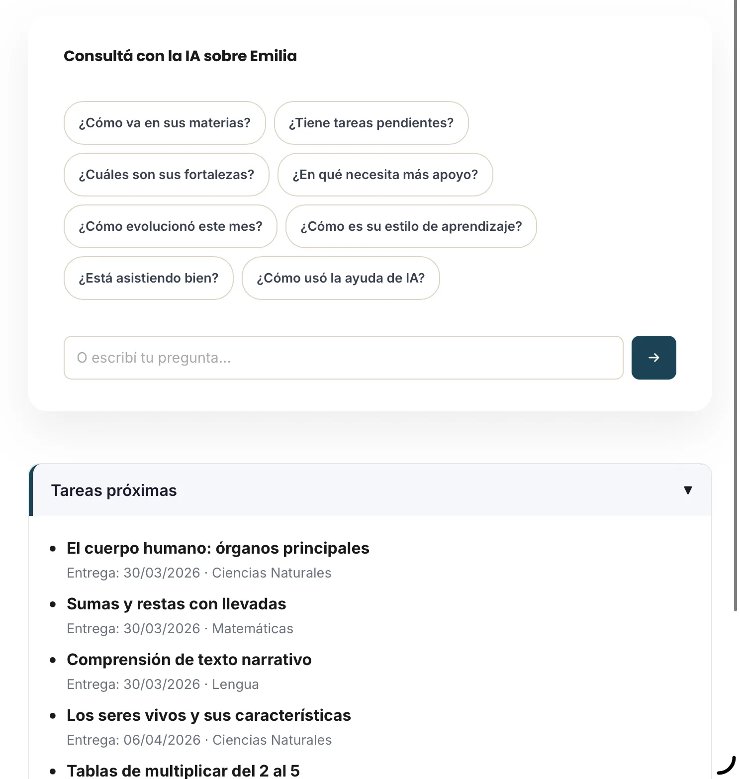Focus the 'O escribí tu pregunta...' input field

(343, 358)
